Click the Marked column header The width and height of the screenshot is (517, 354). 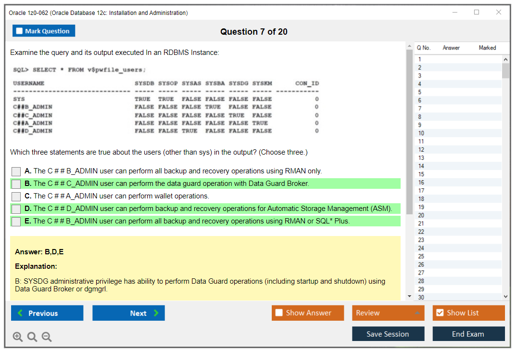487,48
